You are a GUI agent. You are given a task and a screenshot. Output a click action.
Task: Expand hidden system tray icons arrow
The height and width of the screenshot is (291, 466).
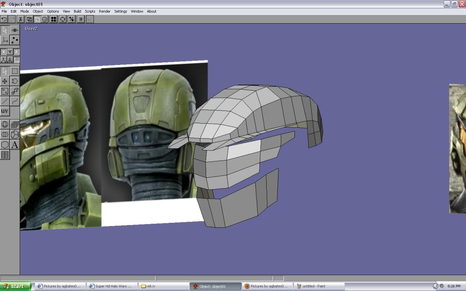[435, 286]
